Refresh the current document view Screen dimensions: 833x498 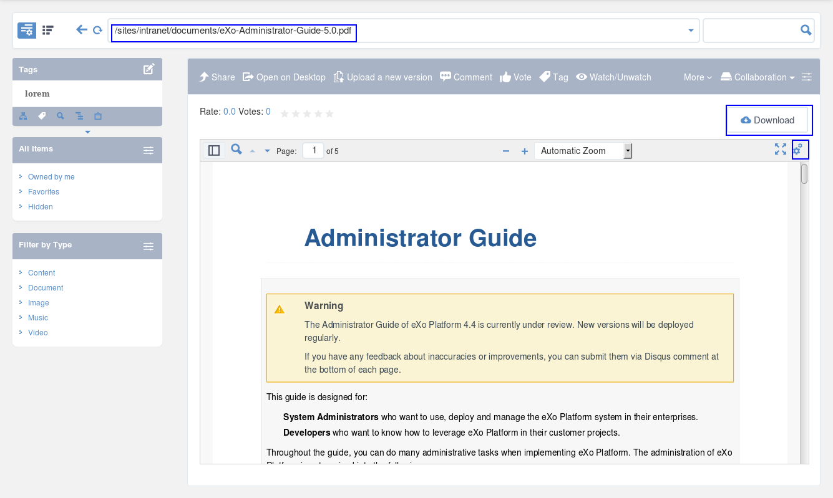[x=97, y=30]
